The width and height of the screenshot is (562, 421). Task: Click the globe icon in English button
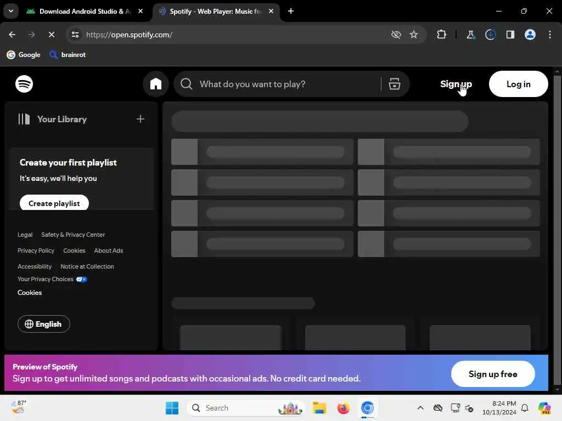[29, 323]
